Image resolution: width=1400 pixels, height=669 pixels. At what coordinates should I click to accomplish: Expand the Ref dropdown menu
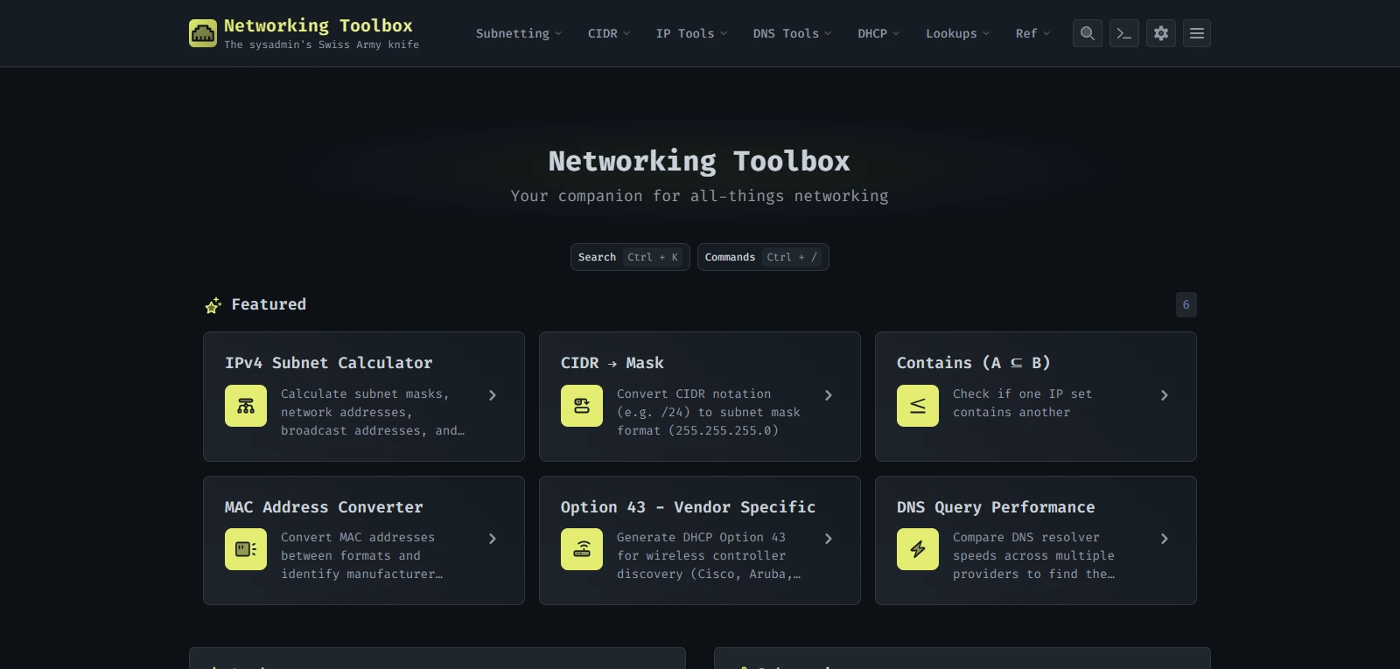pyautogui.click(x=1032, y=33)
